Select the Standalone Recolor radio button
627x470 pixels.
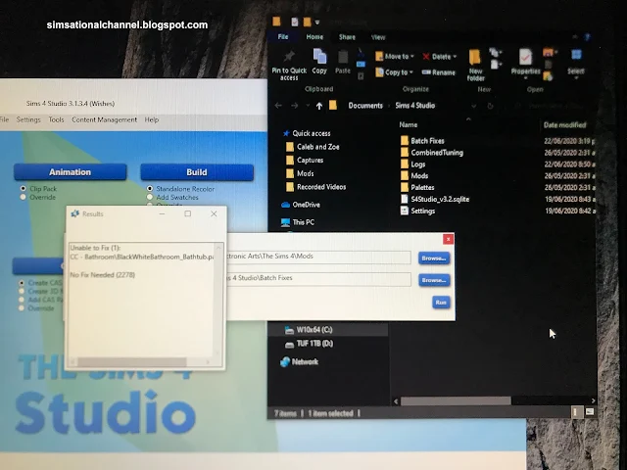tap(150, 188)
